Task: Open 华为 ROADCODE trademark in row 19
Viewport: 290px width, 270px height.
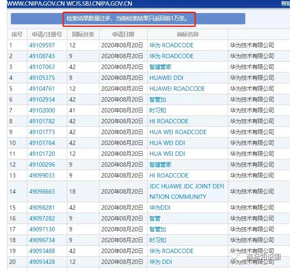Action: tap(171, 251)
